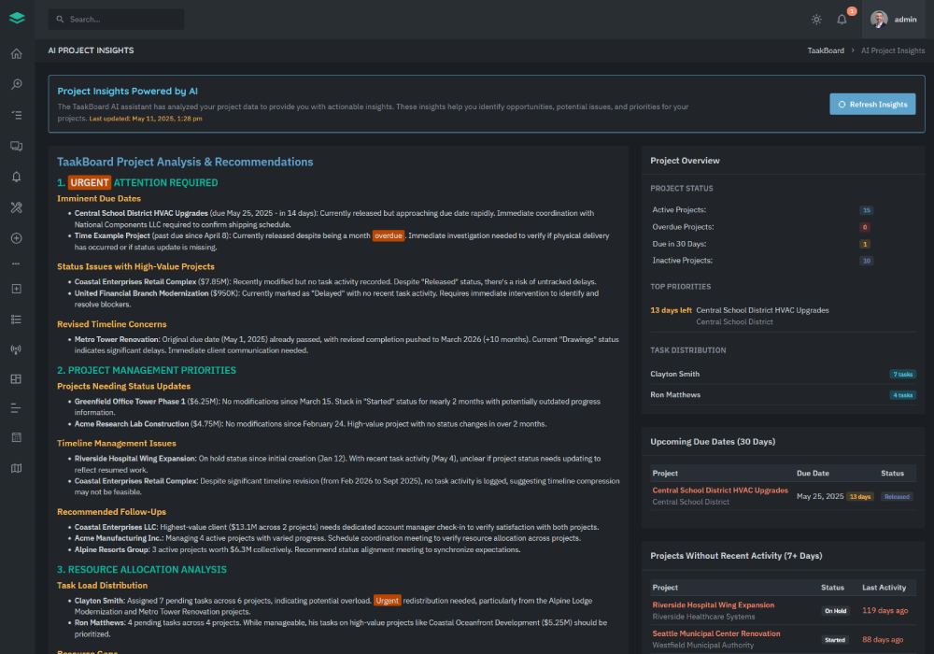Click the AI Project Insights breadcrumb
The width and height of the screenshot is (934, 654).
tap(893, 50)
